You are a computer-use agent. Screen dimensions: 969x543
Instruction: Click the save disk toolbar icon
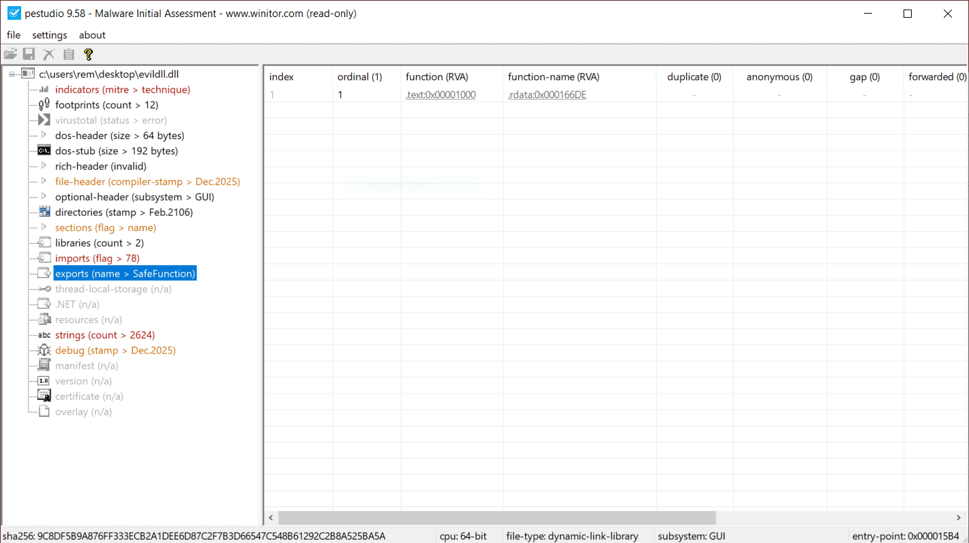[x=29, y=55]
